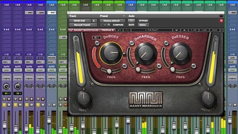Viewport: 238px width, 134px height.
Task: Open the MME insert on the GTR track
Action: [232, 12]
